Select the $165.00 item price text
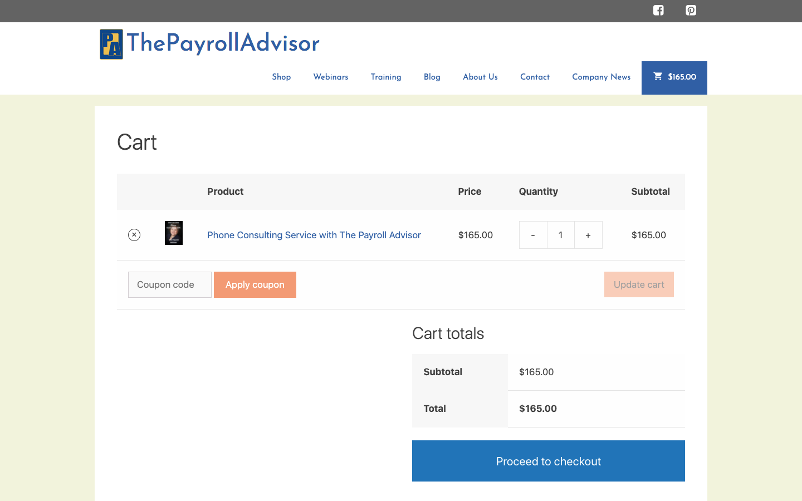 click(476, 235)
